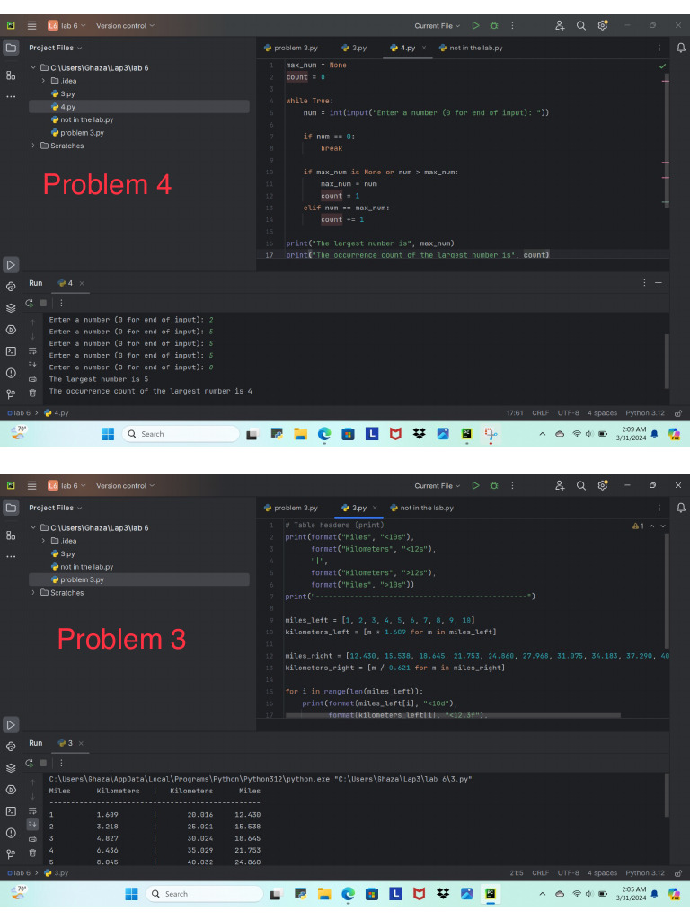
Task: Expand Scratches node in the bottom project tree
Action: (x=34, y=593)
